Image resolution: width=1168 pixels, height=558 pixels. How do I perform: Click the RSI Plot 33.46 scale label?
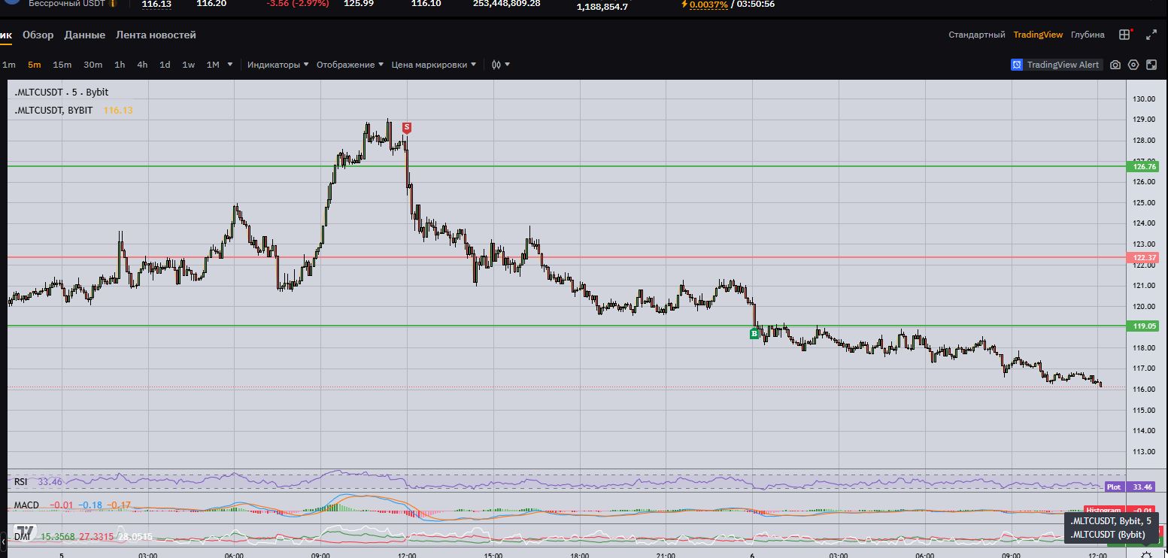pyautogui.click(x=1129, y=487)
